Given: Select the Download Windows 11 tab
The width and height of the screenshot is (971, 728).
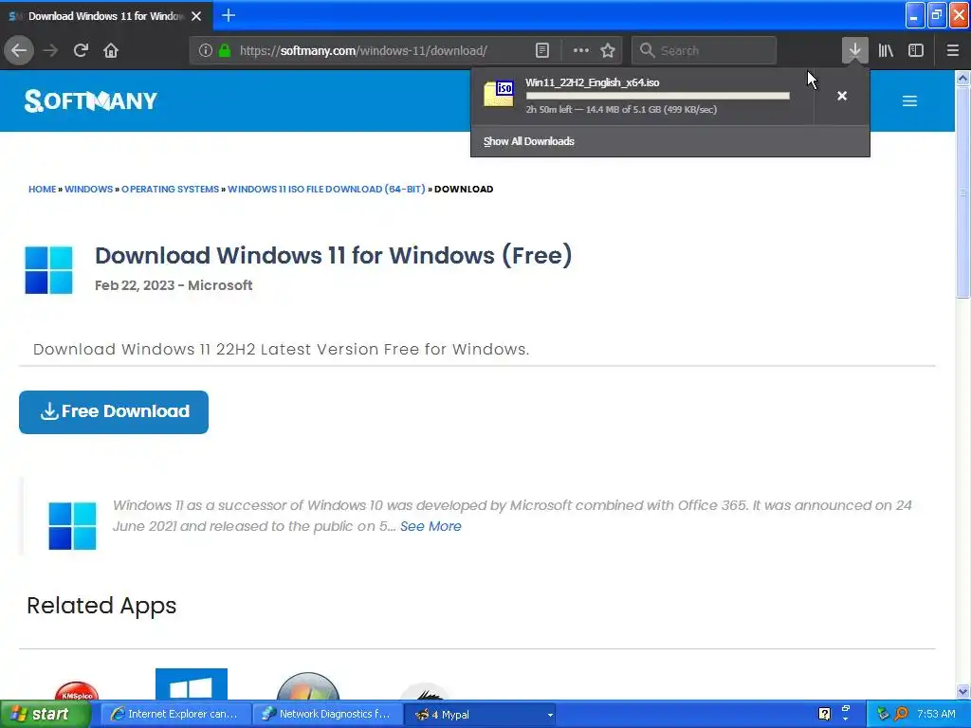Looking at the screenshot, I should [x=105, y=16].
